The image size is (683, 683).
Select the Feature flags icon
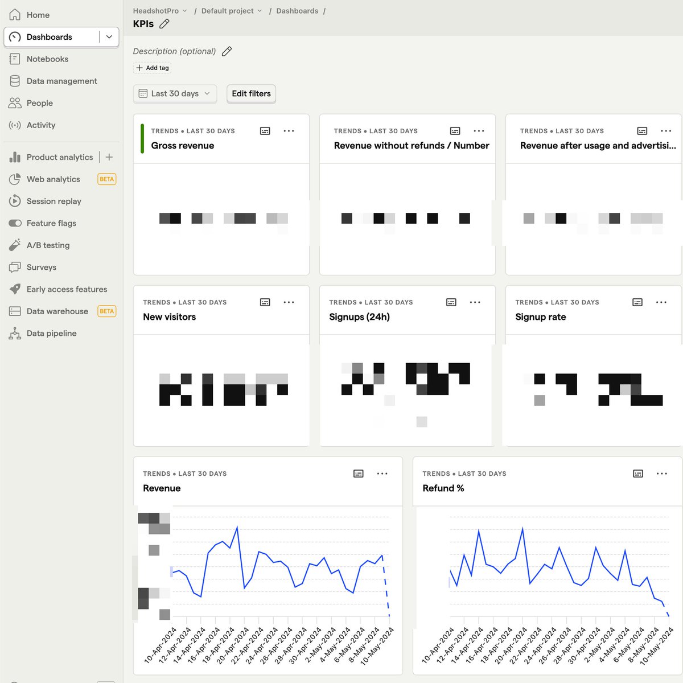15,223
